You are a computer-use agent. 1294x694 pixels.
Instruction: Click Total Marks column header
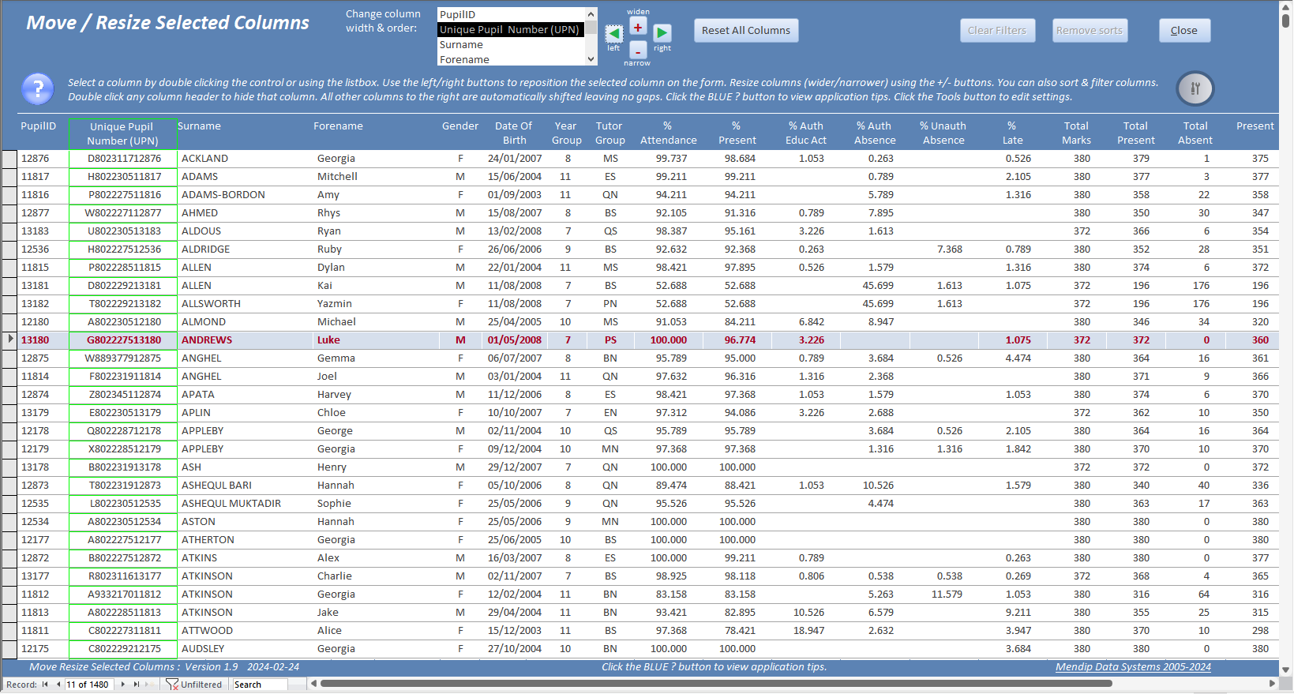1076,133
